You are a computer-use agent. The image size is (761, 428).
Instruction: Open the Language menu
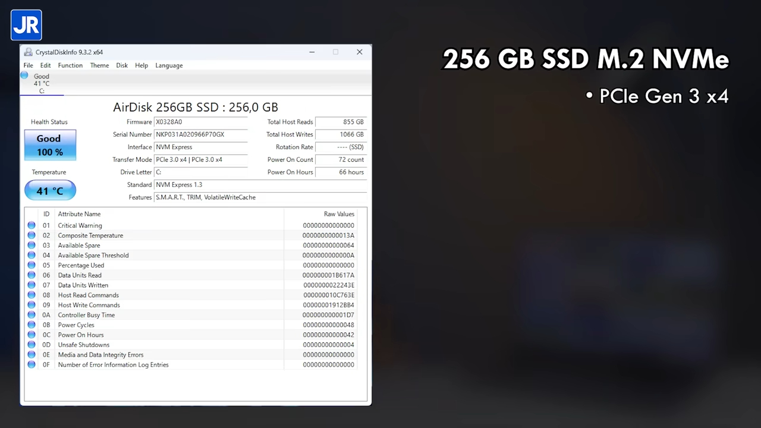pyautogui.click(x=169, y=65)
